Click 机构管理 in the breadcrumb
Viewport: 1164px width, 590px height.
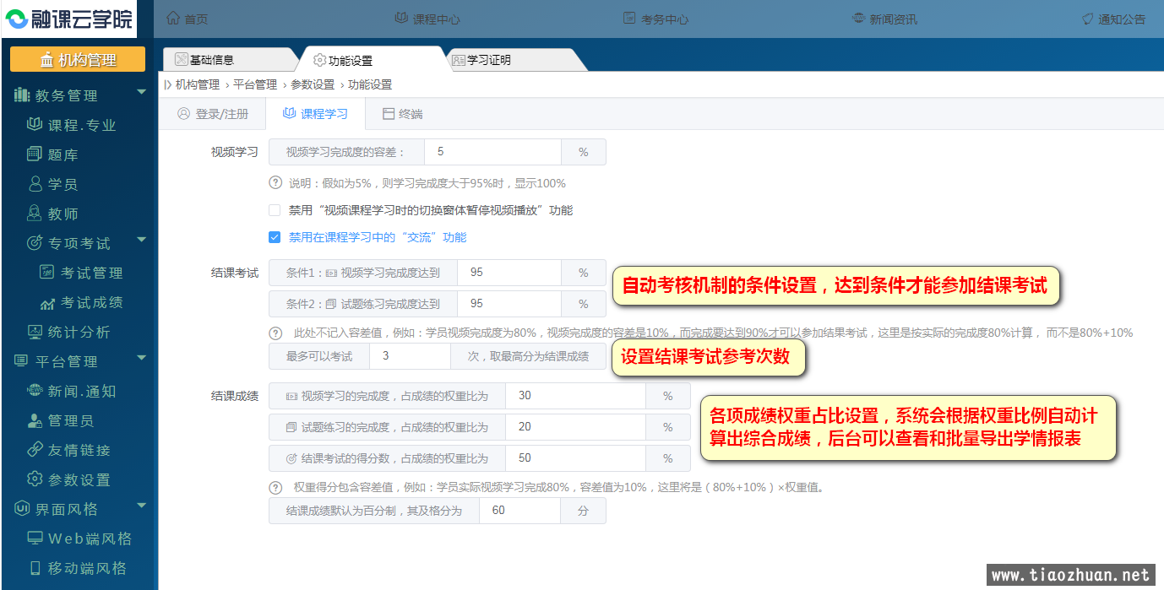click(x=198, y=84)
